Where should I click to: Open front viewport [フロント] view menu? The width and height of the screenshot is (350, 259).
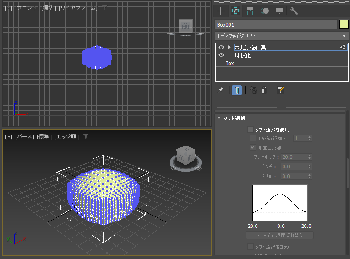click(x=27, y=8)
